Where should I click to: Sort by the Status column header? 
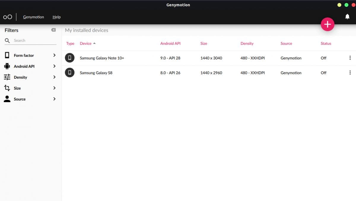(x=326, y=43)
